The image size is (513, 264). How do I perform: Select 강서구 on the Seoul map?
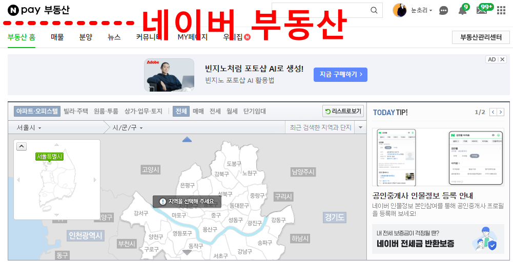click(x=141, y=213)
